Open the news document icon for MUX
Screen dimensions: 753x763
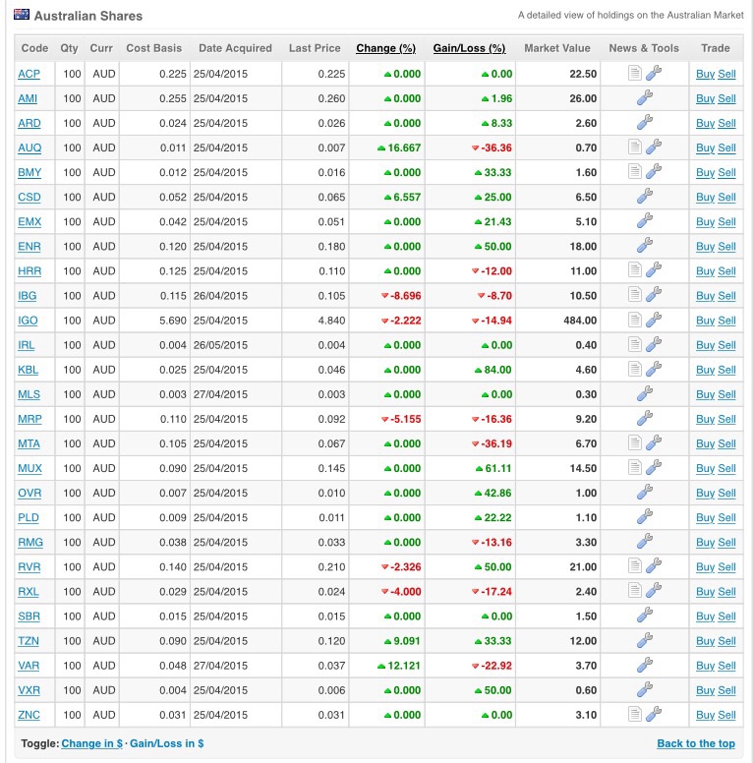click(634, 468)
